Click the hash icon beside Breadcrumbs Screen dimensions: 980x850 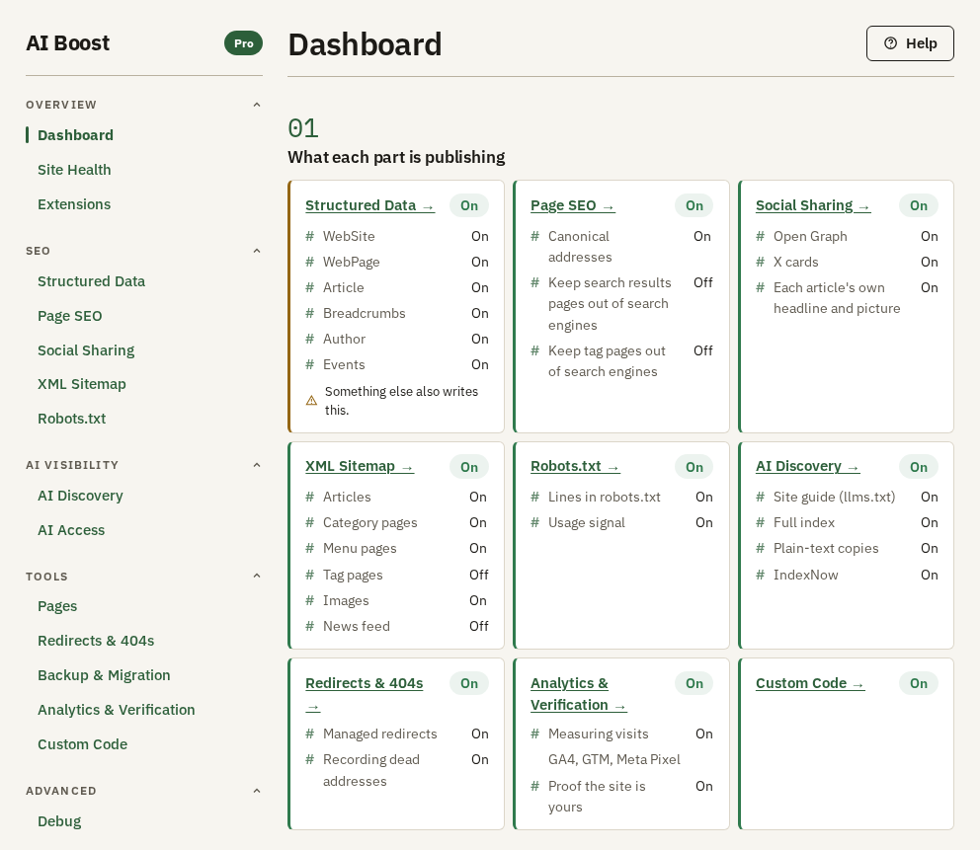coord(309,314)
